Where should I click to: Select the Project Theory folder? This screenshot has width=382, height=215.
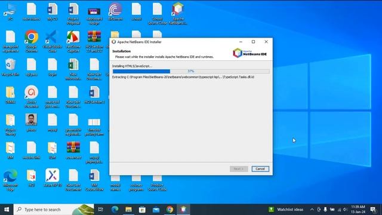pos(10,125)
